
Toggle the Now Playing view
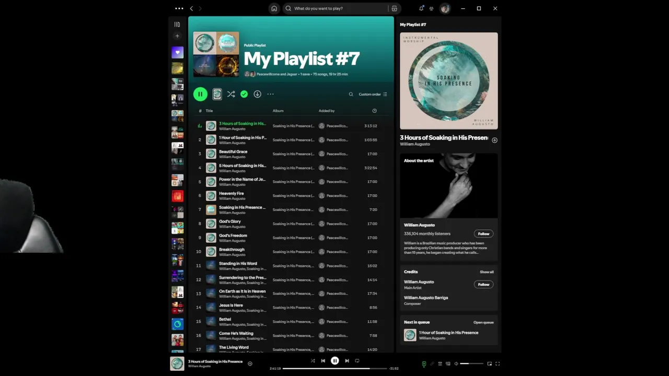[424, 363]
